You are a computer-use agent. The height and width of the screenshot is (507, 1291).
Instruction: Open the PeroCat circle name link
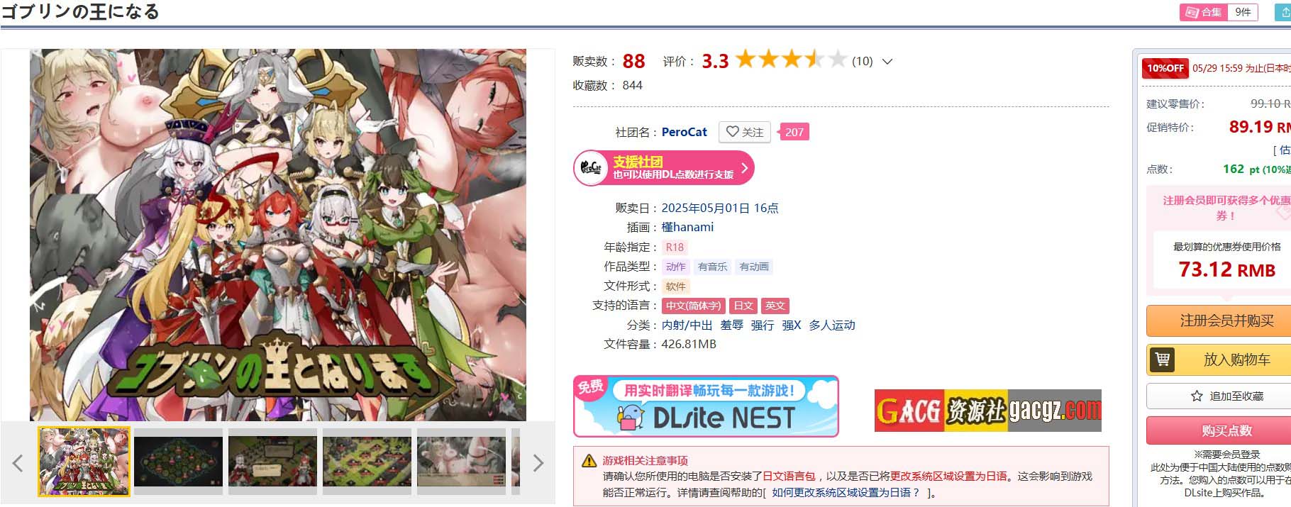coord(684,132)
